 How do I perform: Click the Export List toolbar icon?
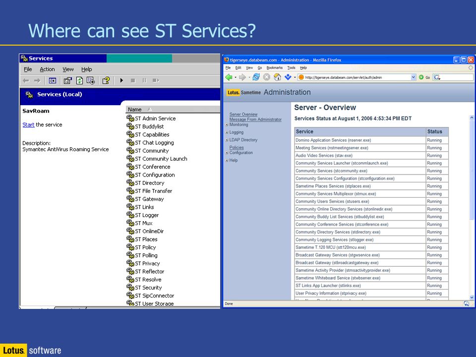[90, 80]
